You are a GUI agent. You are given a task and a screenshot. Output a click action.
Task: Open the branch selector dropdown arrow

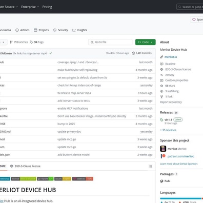click(x=3, y=42)
